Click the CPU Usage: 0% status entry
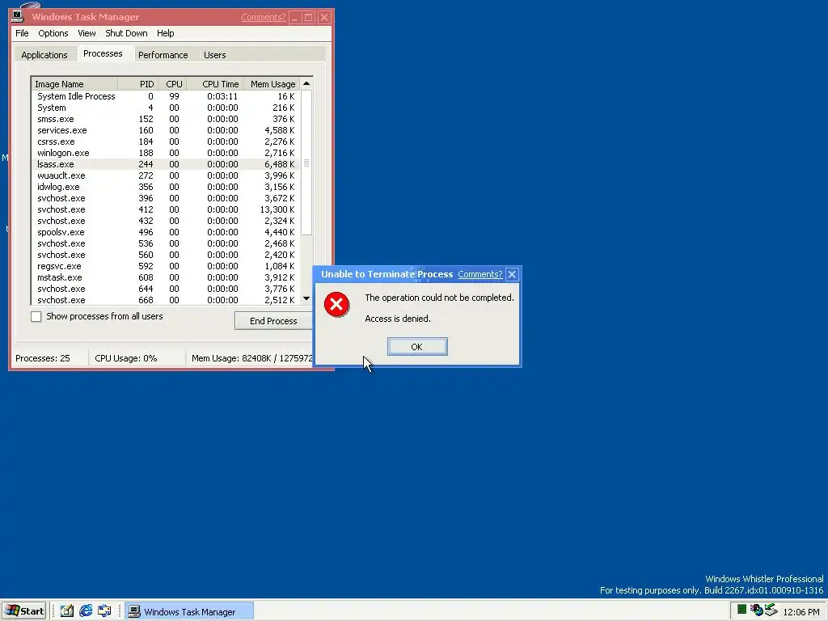828x621 pixels. click(125, 358)
